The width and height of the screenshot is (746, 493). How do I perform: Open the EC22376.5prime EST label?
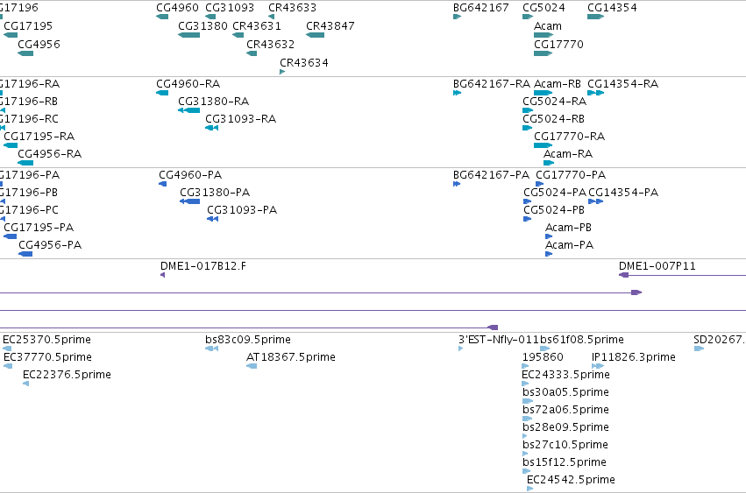point(67,375)
